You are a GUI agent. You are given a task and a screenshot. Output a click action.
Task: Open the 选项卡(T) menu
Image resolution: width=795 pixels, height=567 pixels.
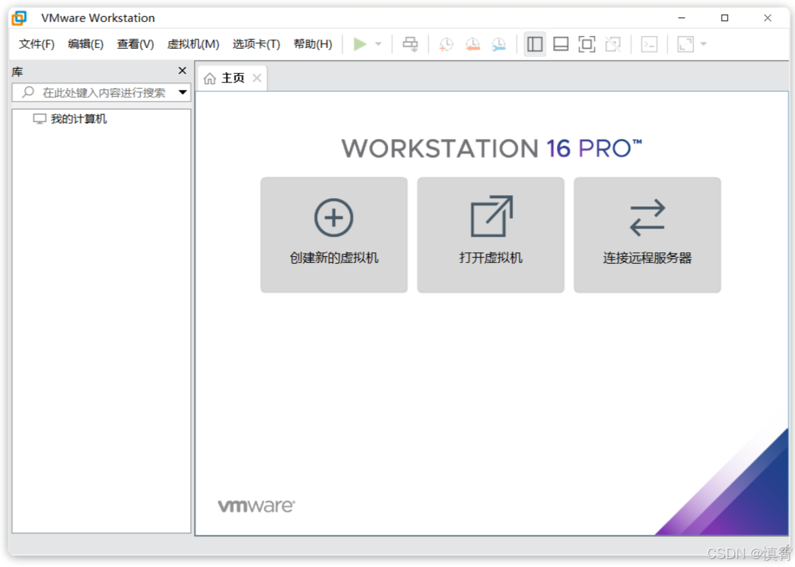pyautogui.click(x=256, y=44)
